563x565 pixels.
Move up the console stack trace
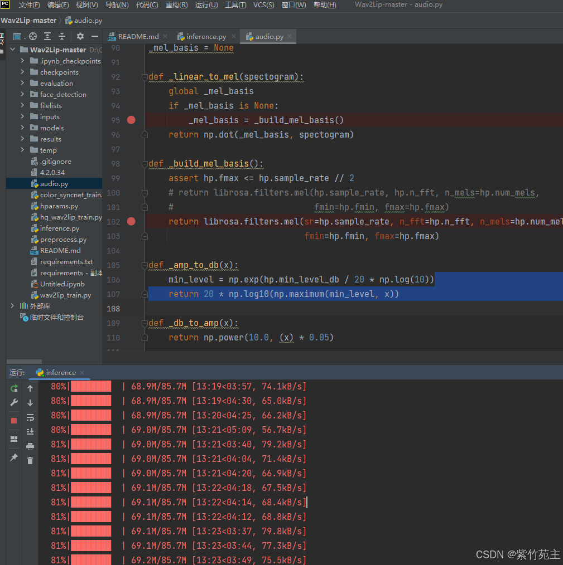[30, 388]
